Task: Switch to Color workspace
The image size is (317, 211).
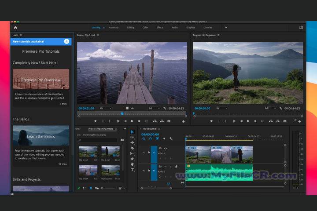Action: [x=145, y=27]
